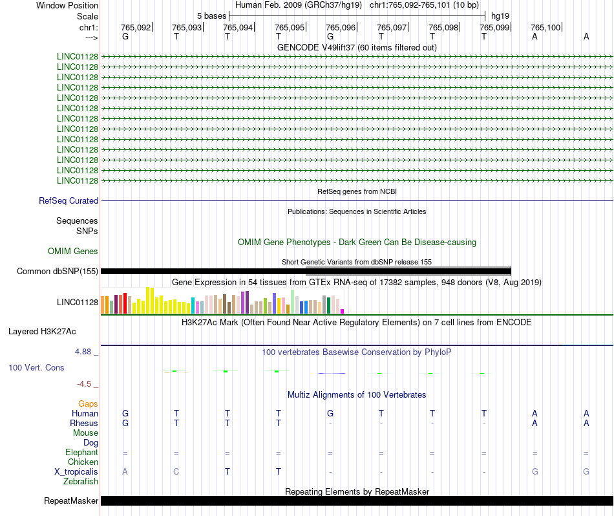Screen dimensions: 614x516
Task: Click the black RepeatMasker element bar
Action: click(357, 500)
